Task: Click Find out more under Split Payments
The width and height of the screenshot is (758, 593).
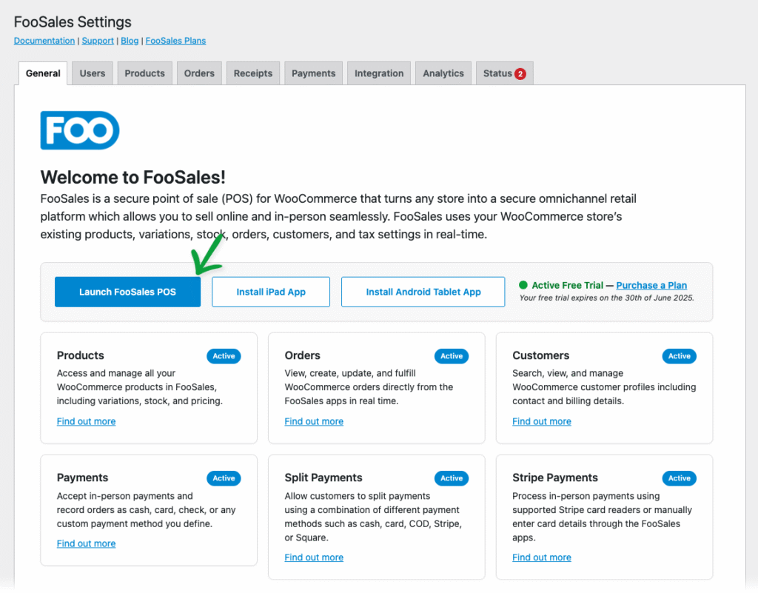Action: 314,557
